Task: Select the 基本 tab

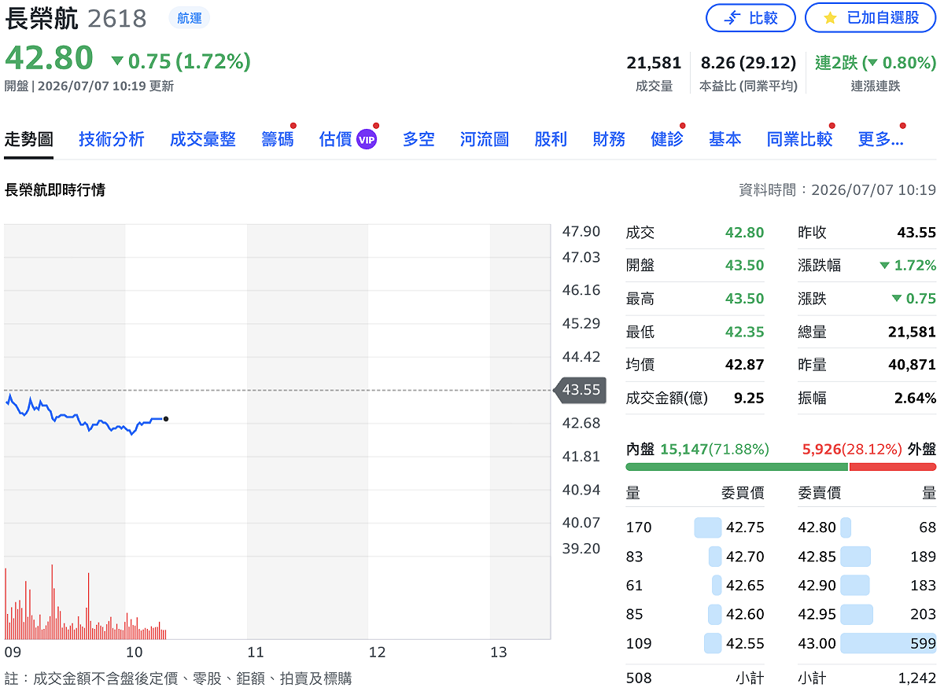Action: pos(725,139)
